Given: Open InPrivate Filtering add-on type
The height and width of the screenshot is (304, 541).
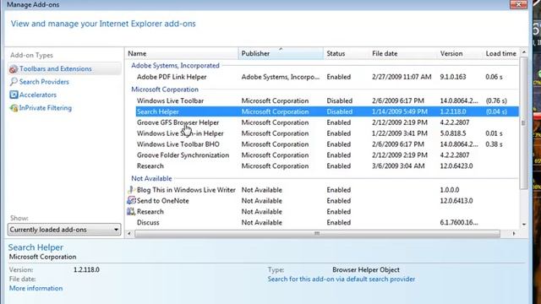Looking at the screenshot, I should 46,108.
